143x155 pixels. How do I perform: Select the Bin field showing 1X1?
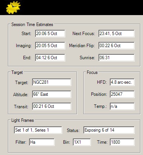coord(82,142)
